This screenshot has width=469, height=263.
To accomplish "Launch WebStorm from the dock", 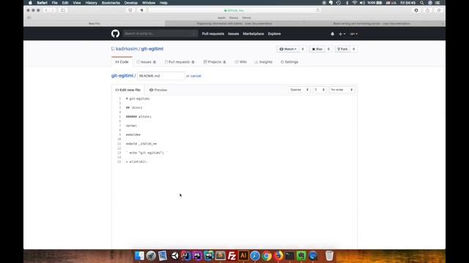I will (x=209, y=256).
